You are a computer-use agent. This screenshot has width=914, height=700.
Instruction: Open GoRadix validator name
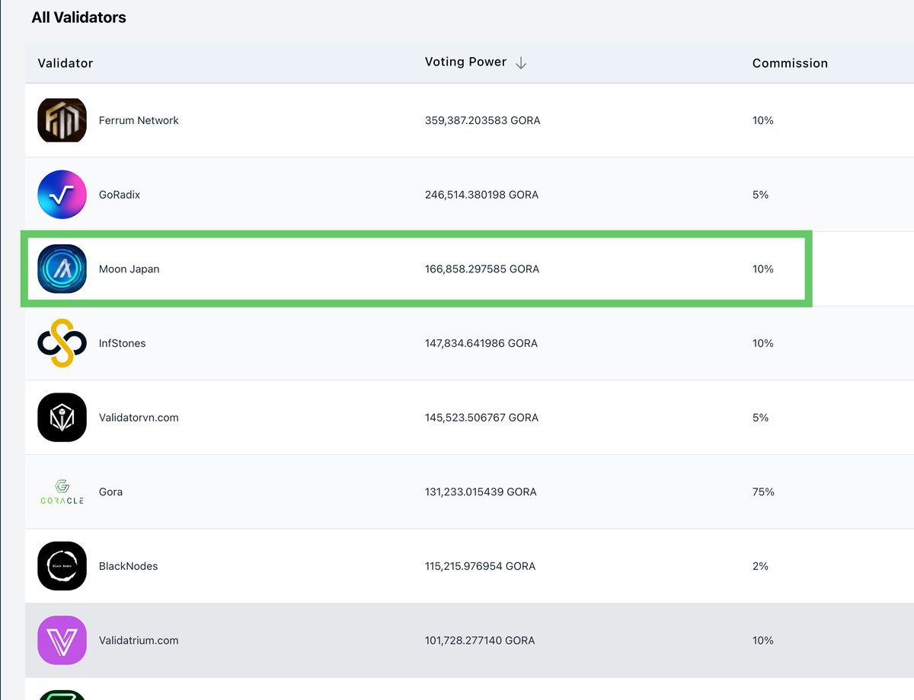120,195
